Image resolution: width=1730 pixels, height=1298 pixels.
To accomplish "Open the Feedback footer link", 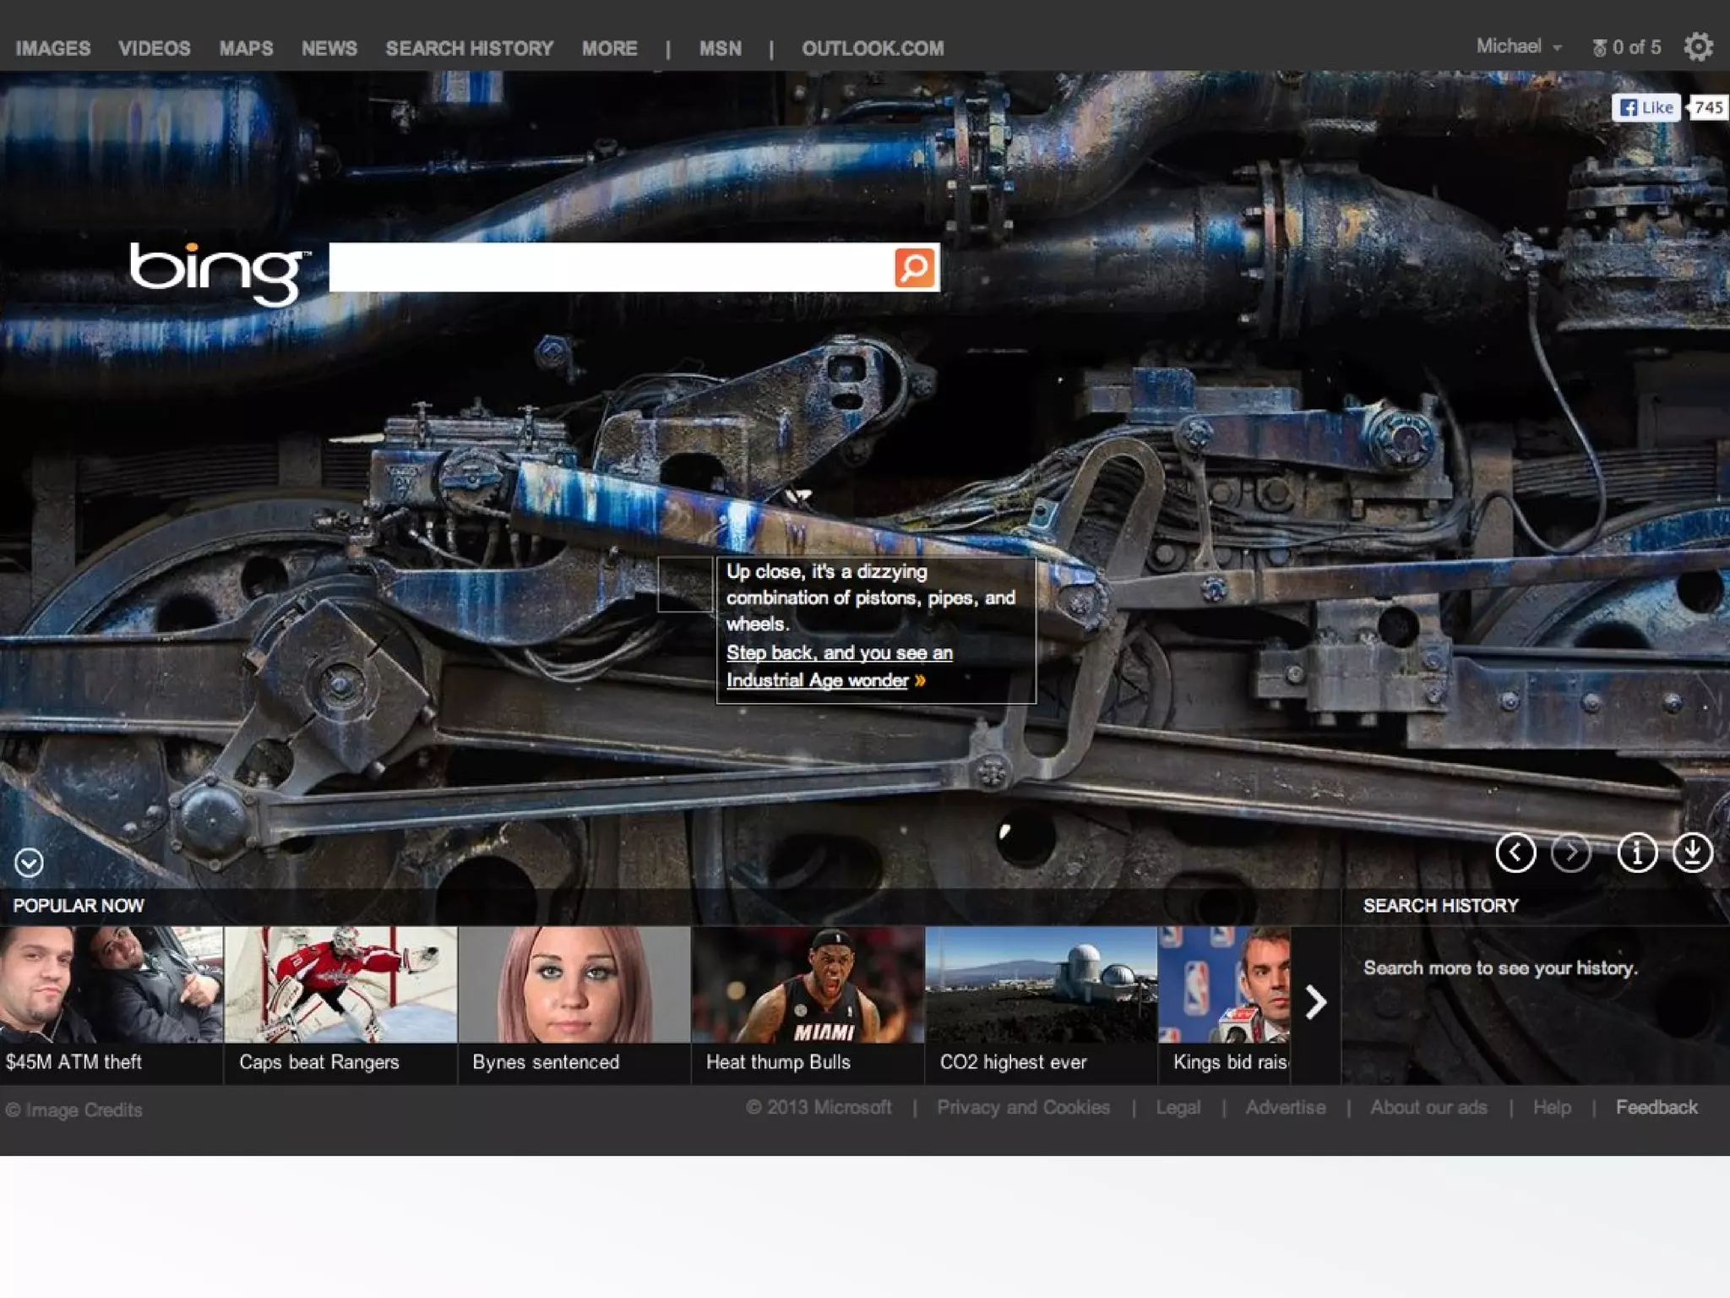I will 1656,1108.
